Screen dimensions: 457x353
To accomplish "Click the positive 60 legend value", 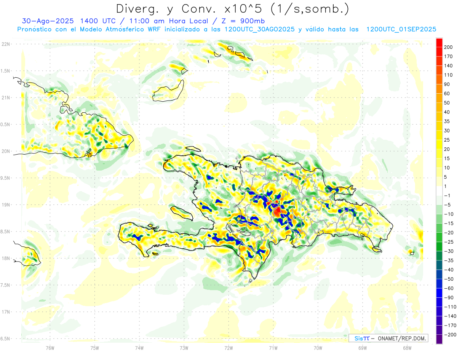I will pos(447,94).
